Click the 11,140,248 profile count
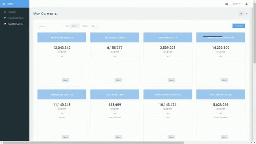 pos(62,105)
